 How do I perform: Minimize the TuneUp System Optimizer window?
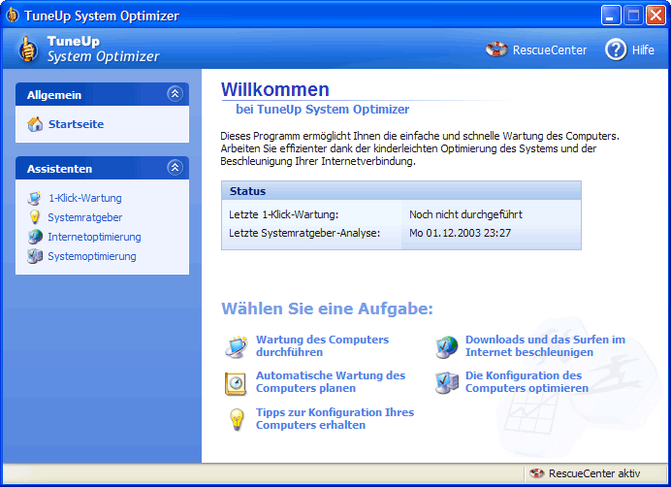(x=610, y=16)
